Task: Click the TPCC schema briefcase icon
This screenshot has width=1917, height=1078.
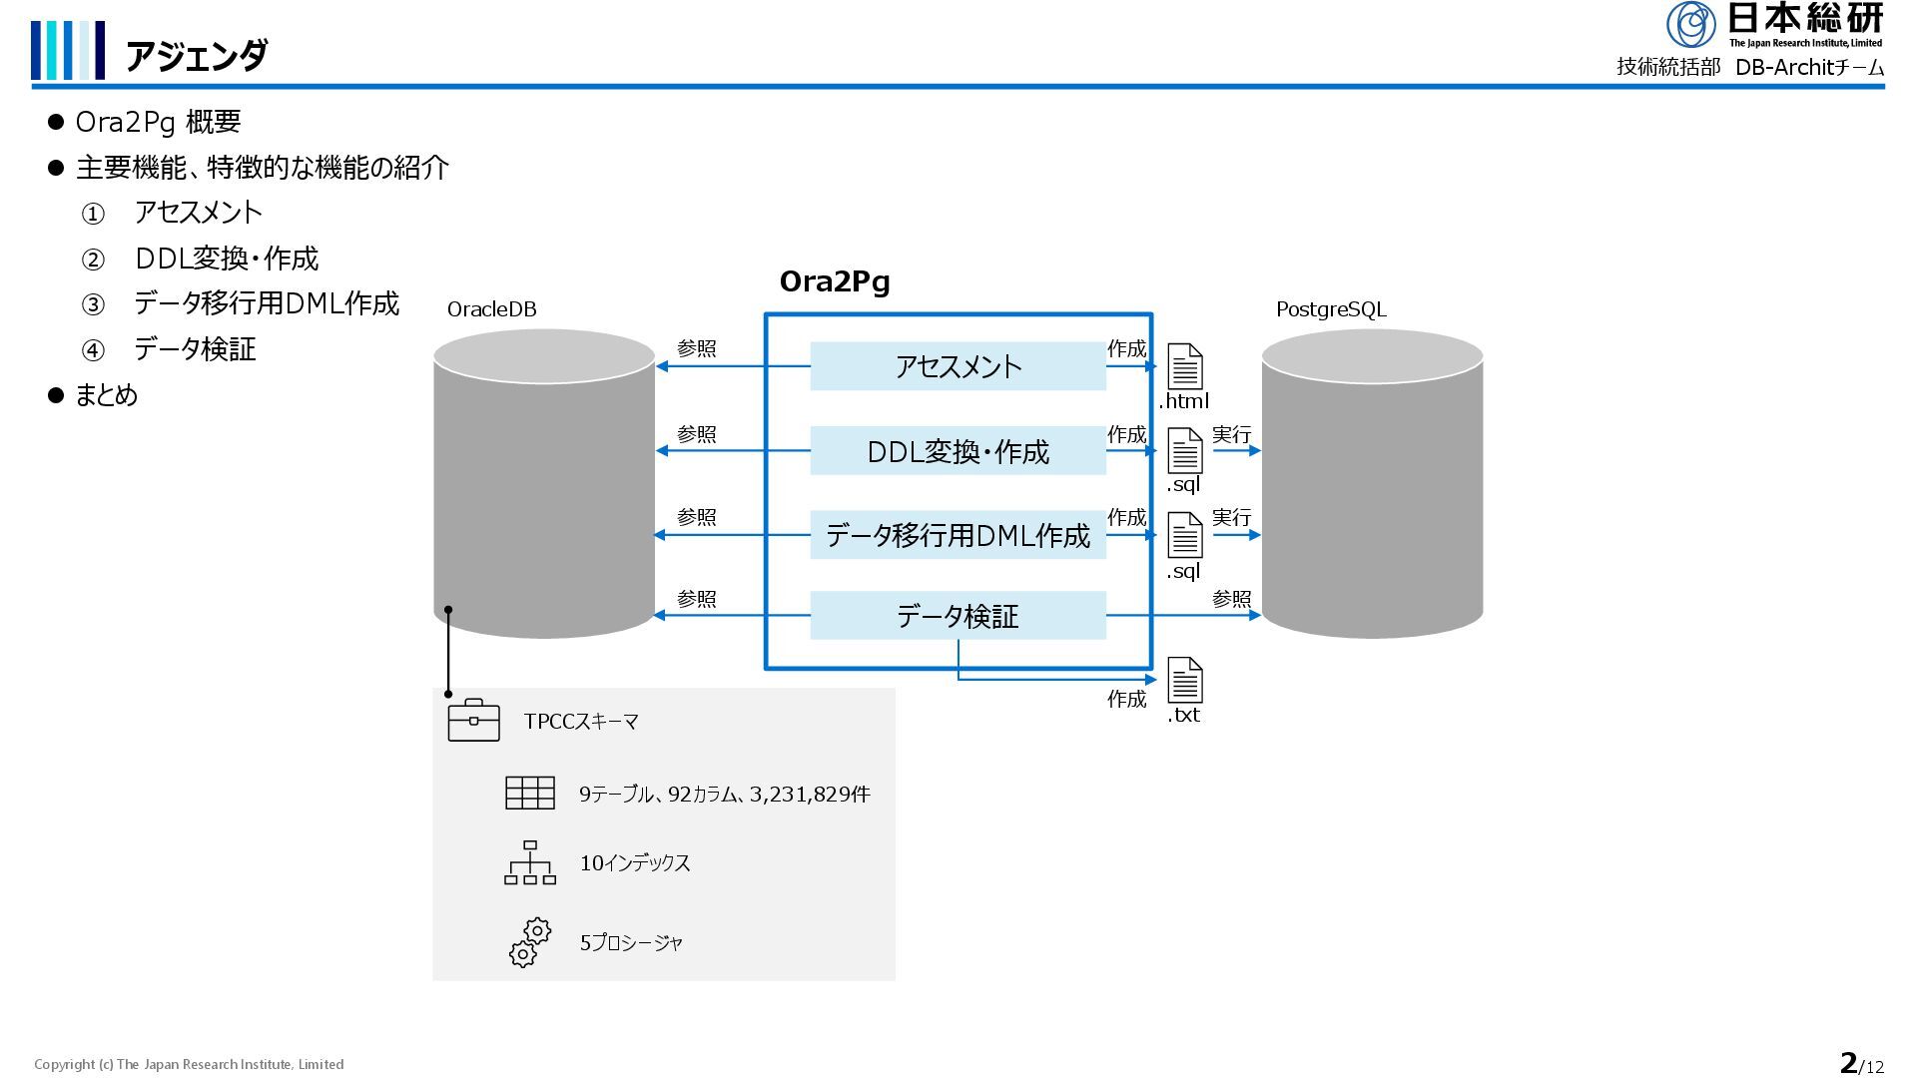Action: (473, 720)
